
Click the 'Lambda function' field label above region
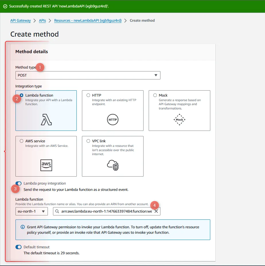coord(29,199)
